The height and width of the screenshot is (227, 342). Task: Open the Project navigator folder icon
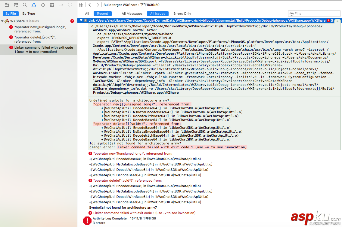point(7,5)
